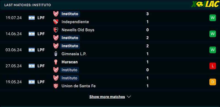Viewport: 220px width, 107px height.
Task: Click the Last Matches: Instituto header
Action: click(28, 5)
